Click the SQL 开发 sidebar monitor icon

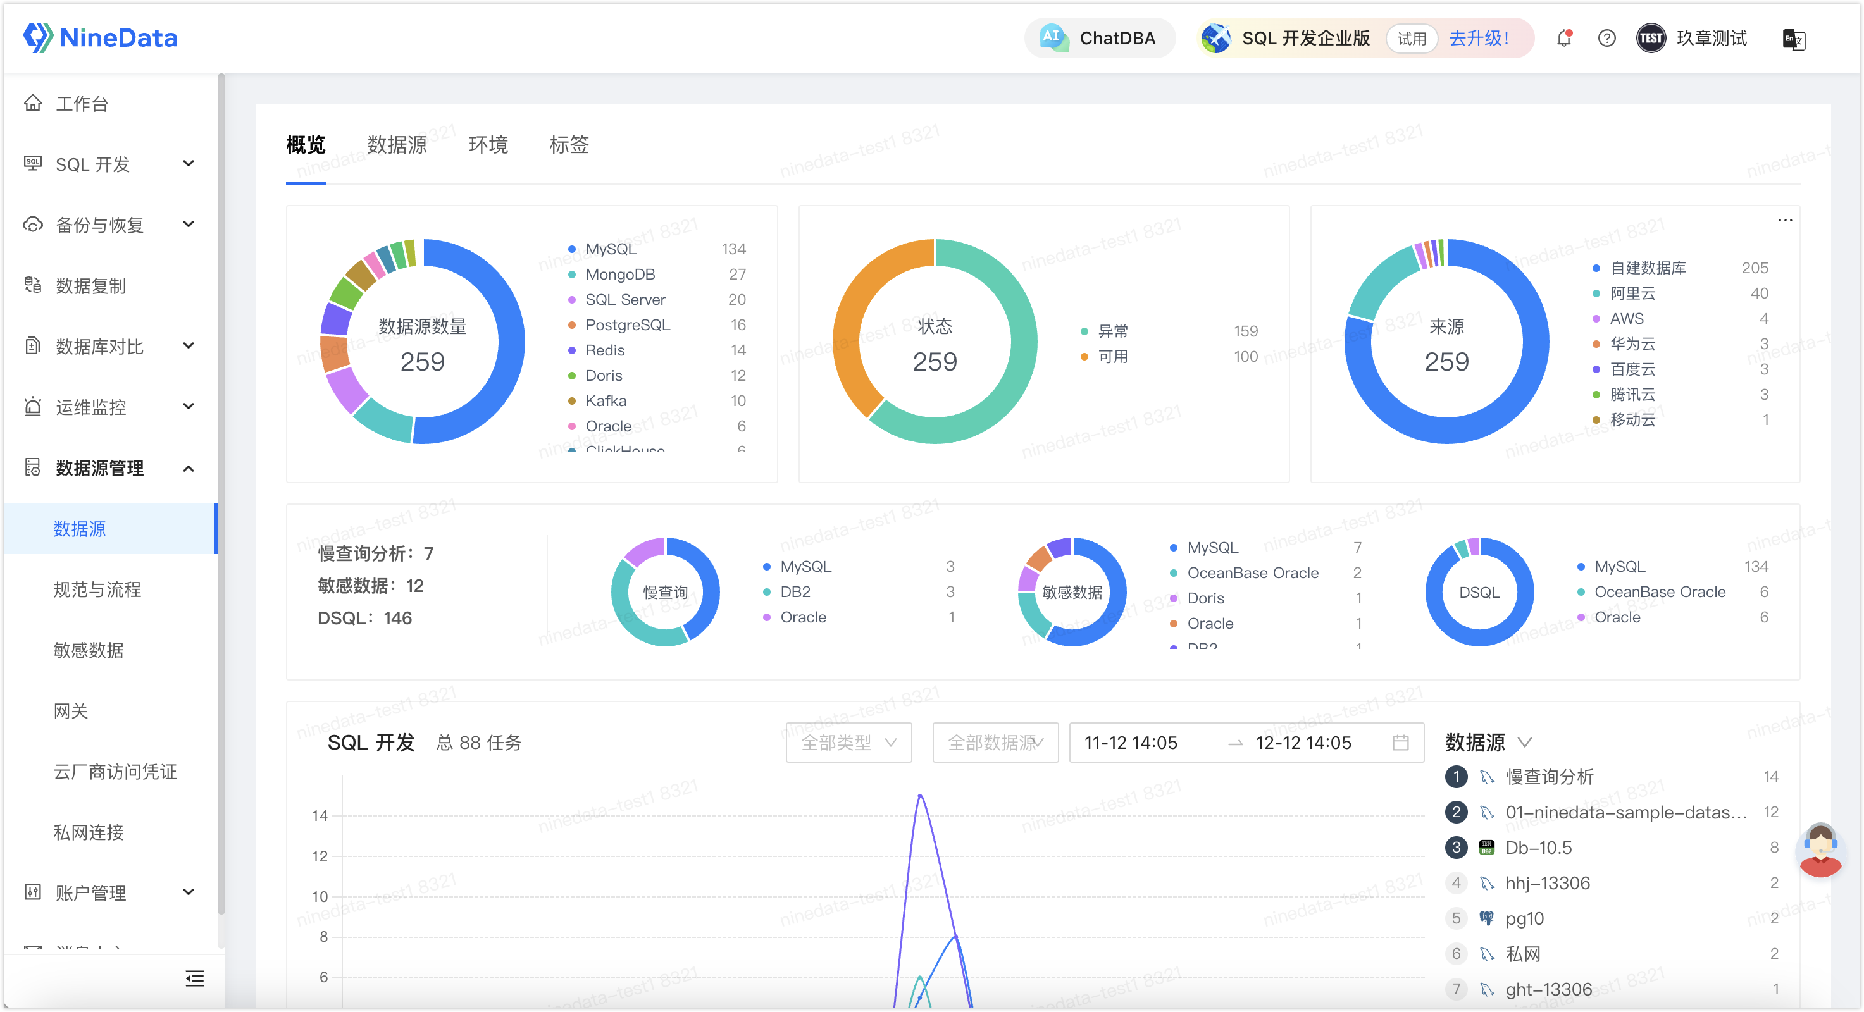click(x=32, y=163)
